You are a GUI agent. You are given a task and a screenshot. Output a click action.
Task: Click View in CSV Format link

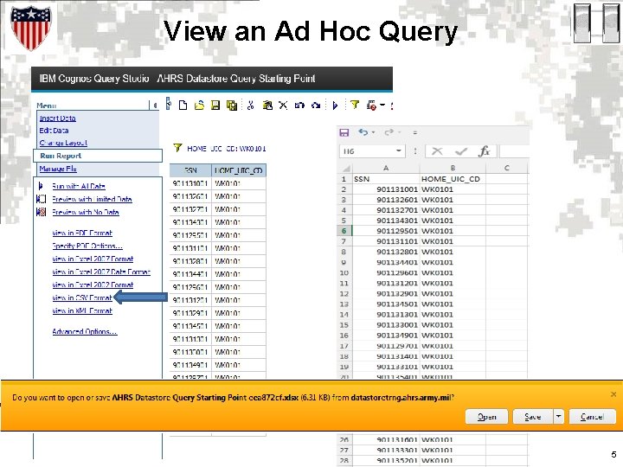82,297
